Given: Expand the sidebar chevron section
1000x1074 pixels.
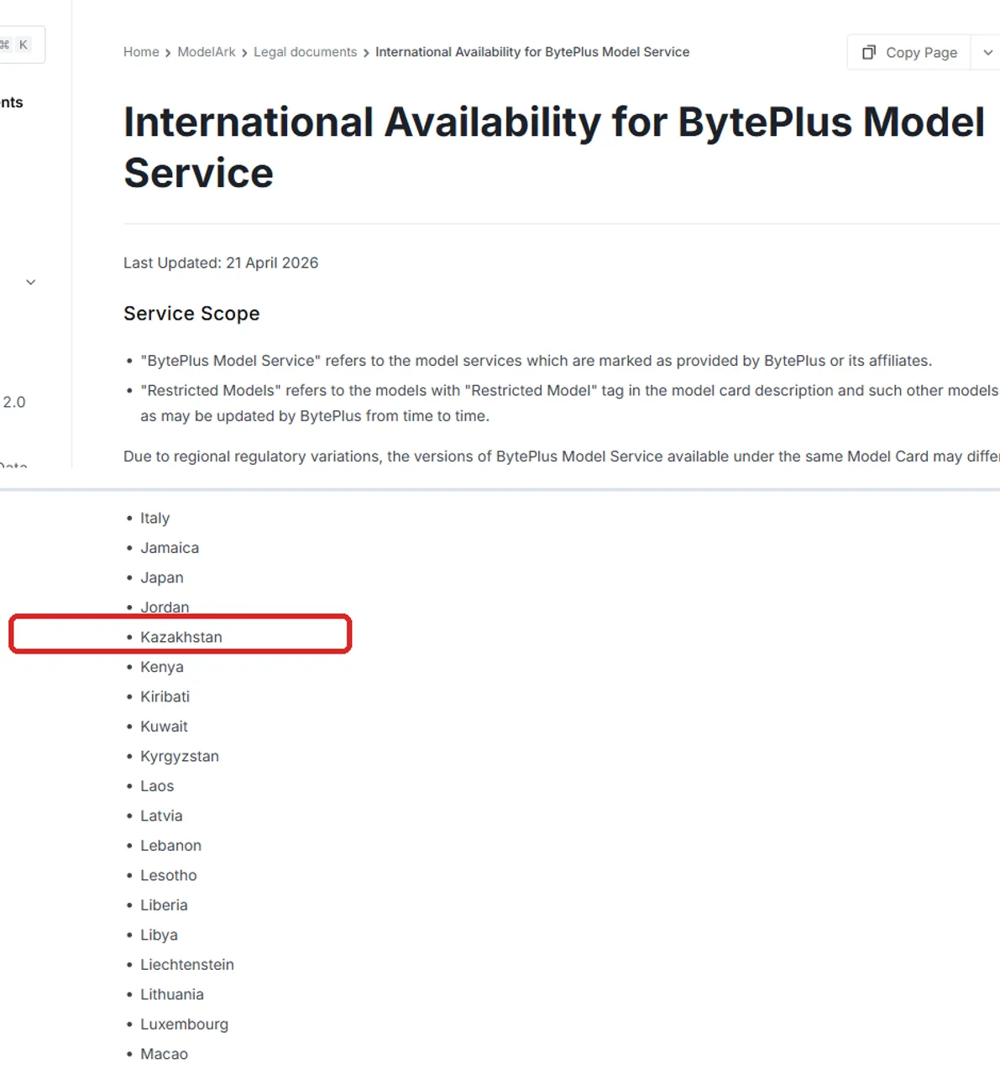Looking at the screenshot, I should 31,282.
